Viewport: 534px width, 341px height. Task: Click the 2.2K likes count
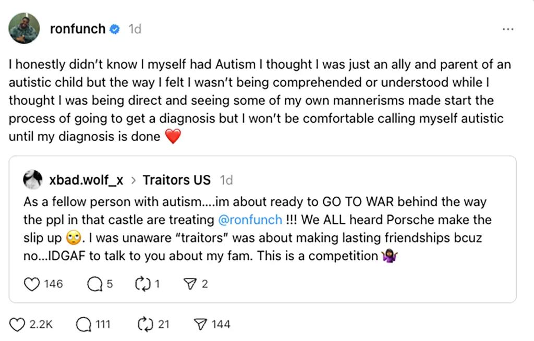click(40, 324)
